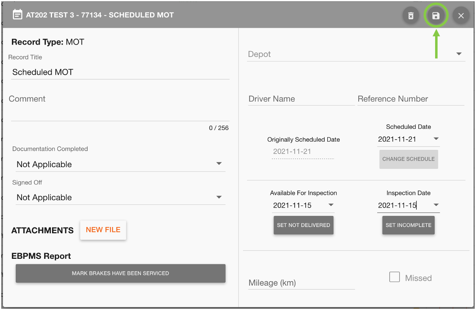Open the Depot dropdown
This screenshot has height=310, width=476.
pos(459,54)
